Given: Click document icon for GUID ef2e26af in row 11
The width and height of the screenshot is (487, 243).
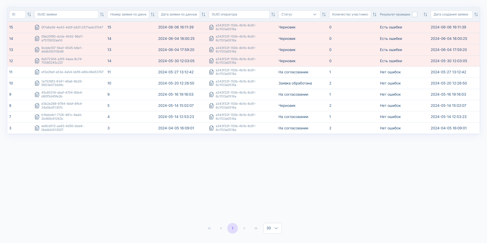Looking at the screenshot, I should click(37, 72).
